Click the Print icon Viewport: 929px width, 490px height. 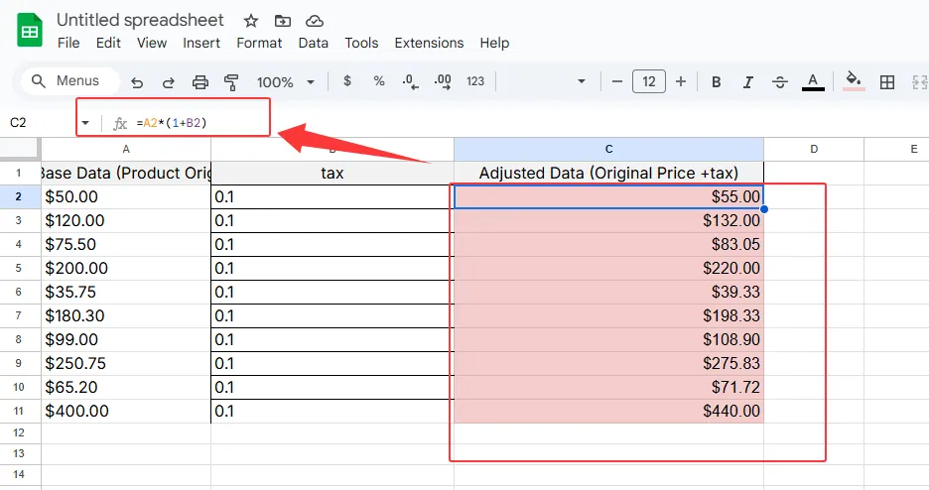(200, 82)
